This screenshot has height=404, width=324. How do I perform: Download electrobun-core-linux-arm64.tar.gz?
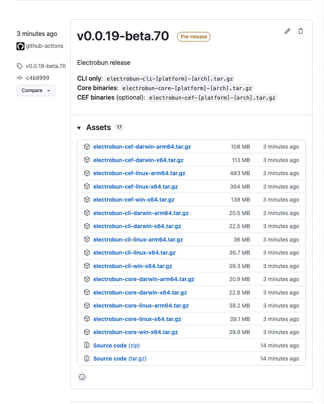pos(141,305)
